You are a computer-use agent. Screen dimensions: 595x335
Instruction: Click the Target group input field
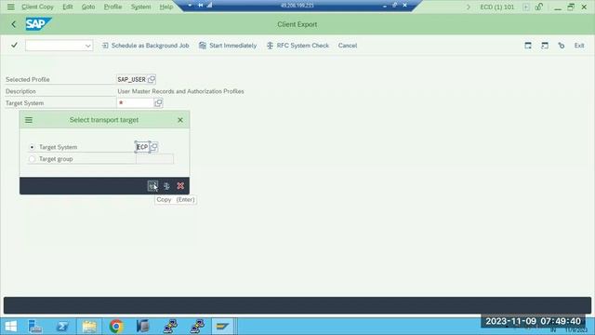click(x=155, y=159)
